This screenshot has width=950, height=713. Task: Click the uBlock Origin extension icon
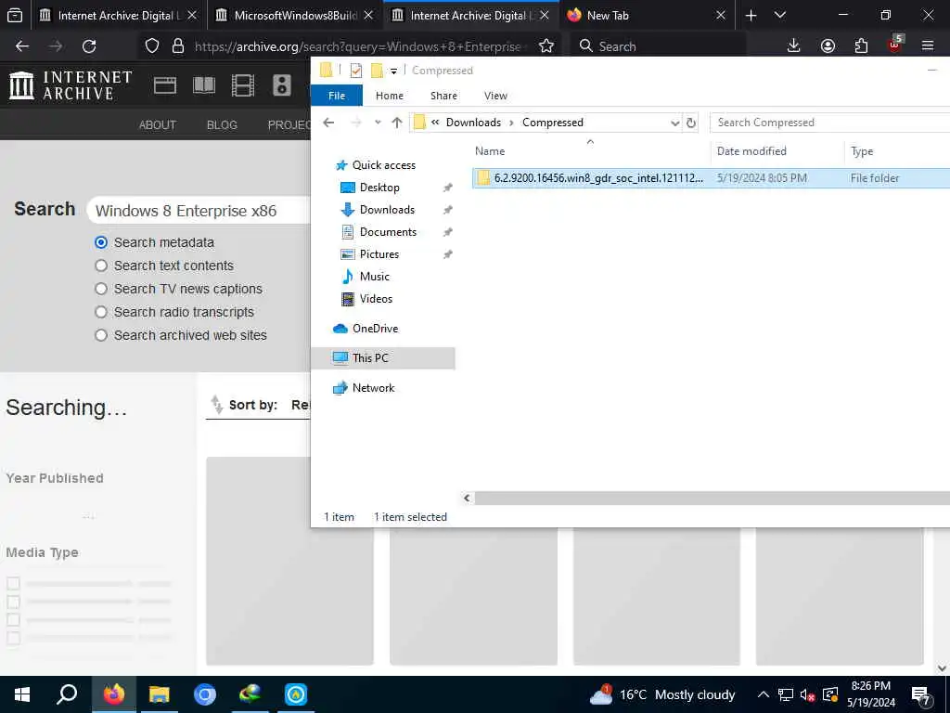[895, 45]
